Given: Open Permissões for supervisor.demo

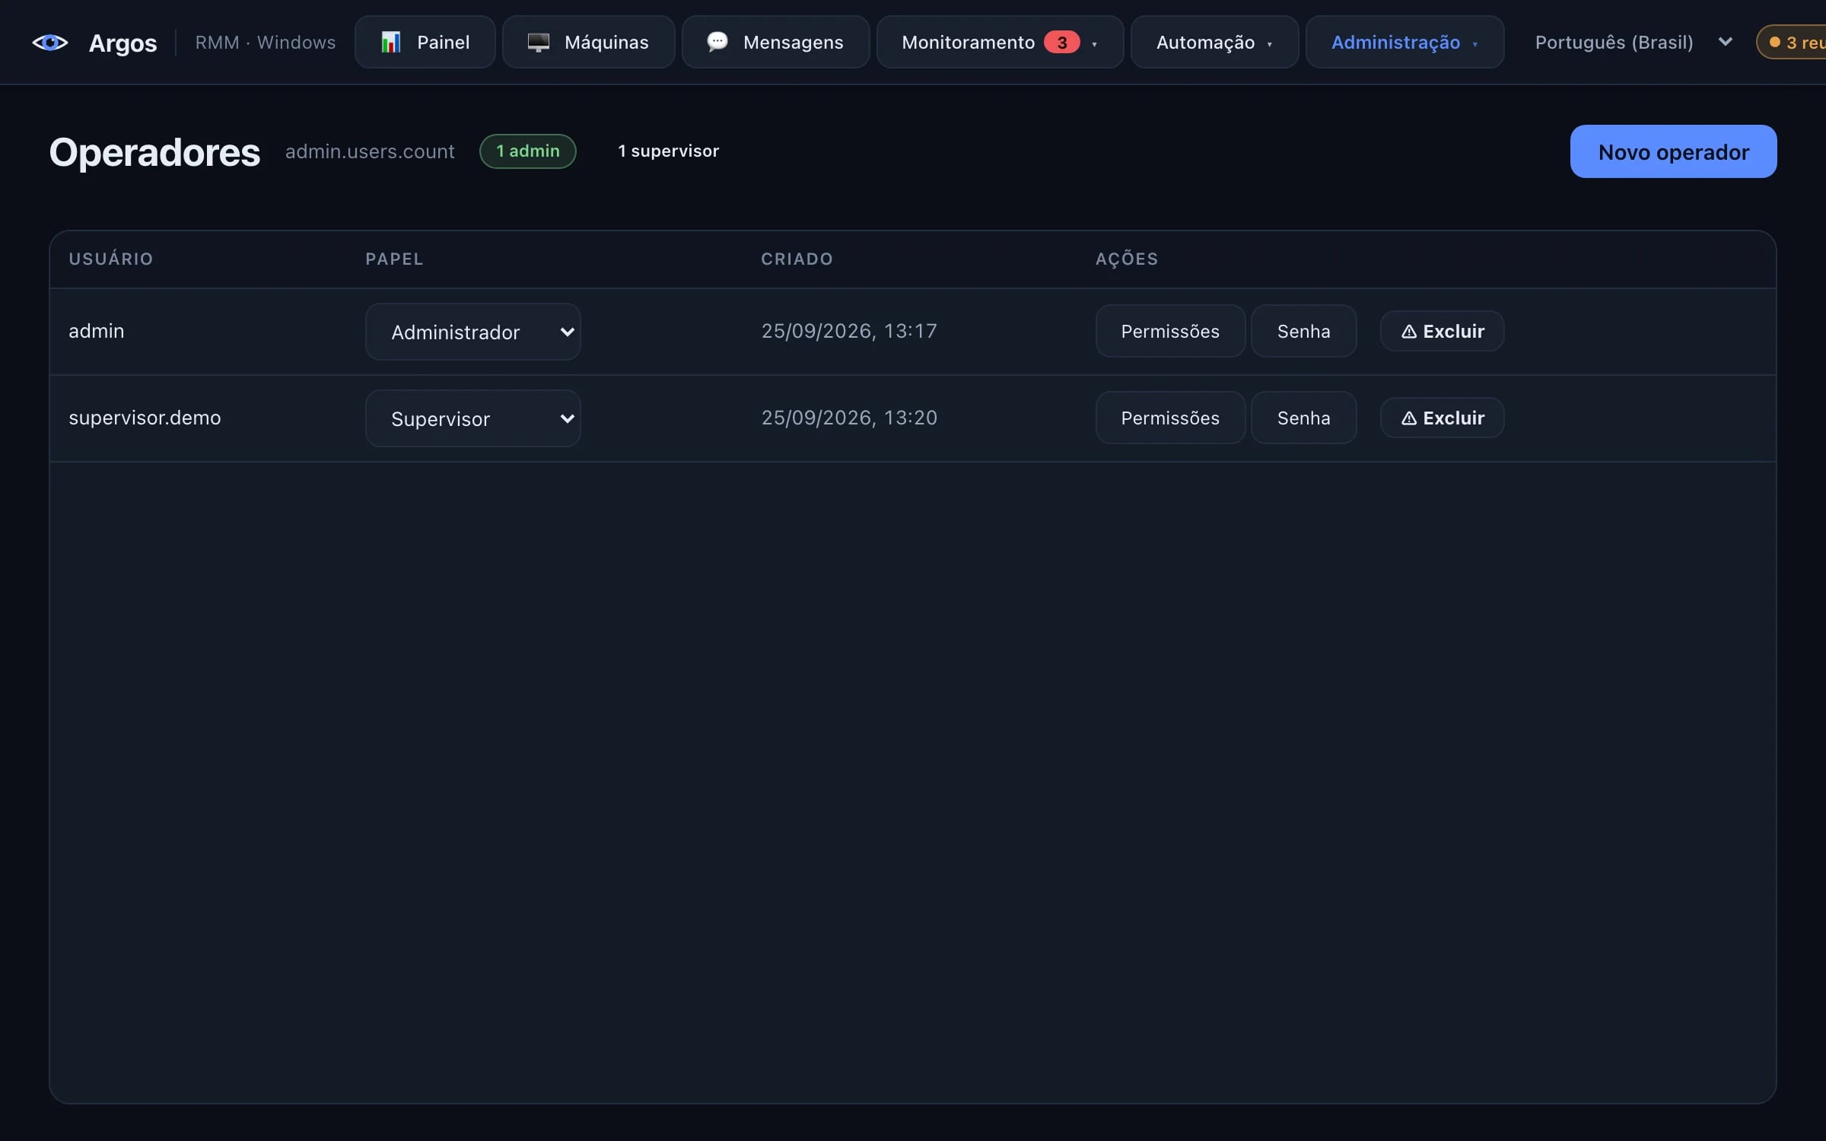Looking at the screenshot, I should [x=1170, y=418].
